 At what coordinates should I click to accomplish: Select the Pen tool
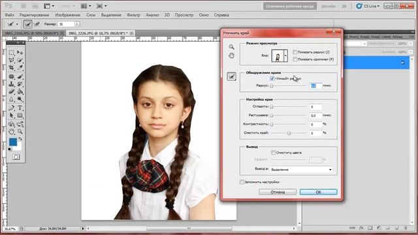(x=12, y=108)
